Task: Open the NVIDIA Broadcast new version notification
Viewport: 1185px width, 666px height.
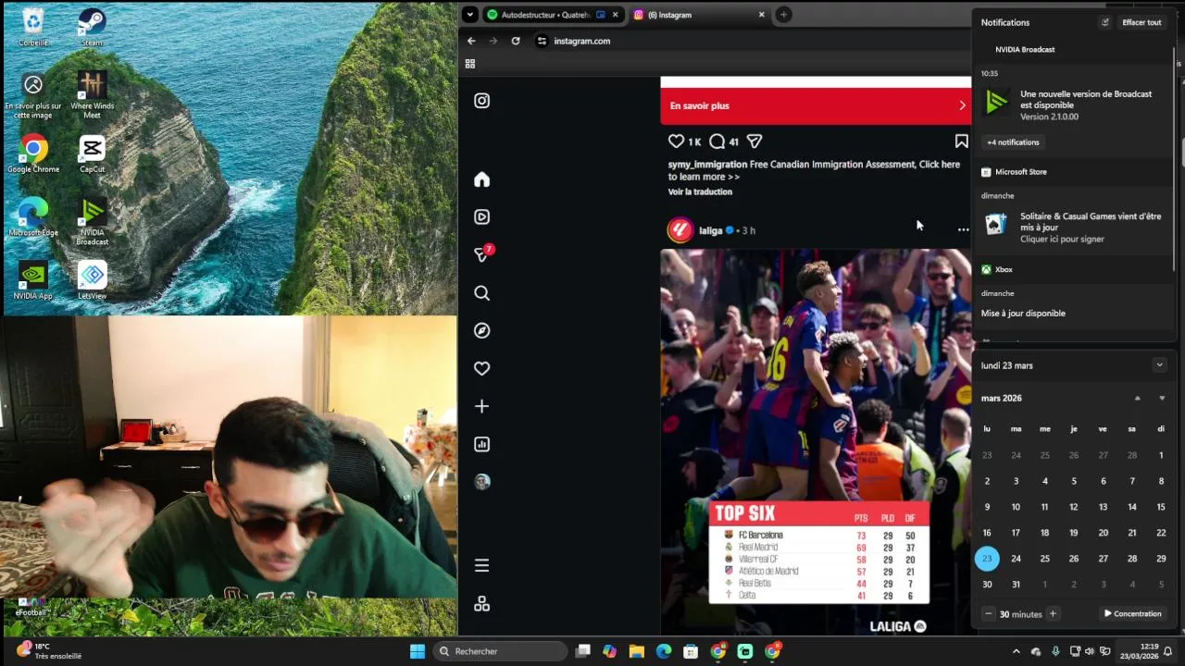Action: (1074, 105)
